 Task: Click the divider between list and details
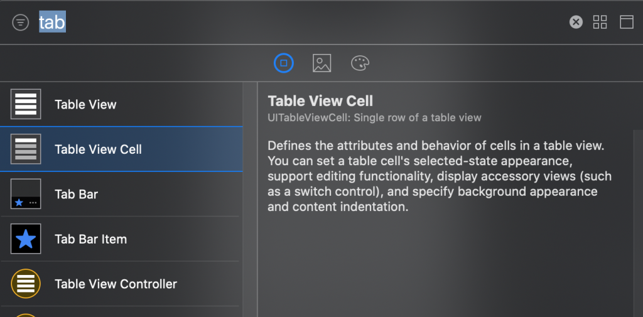250,201
